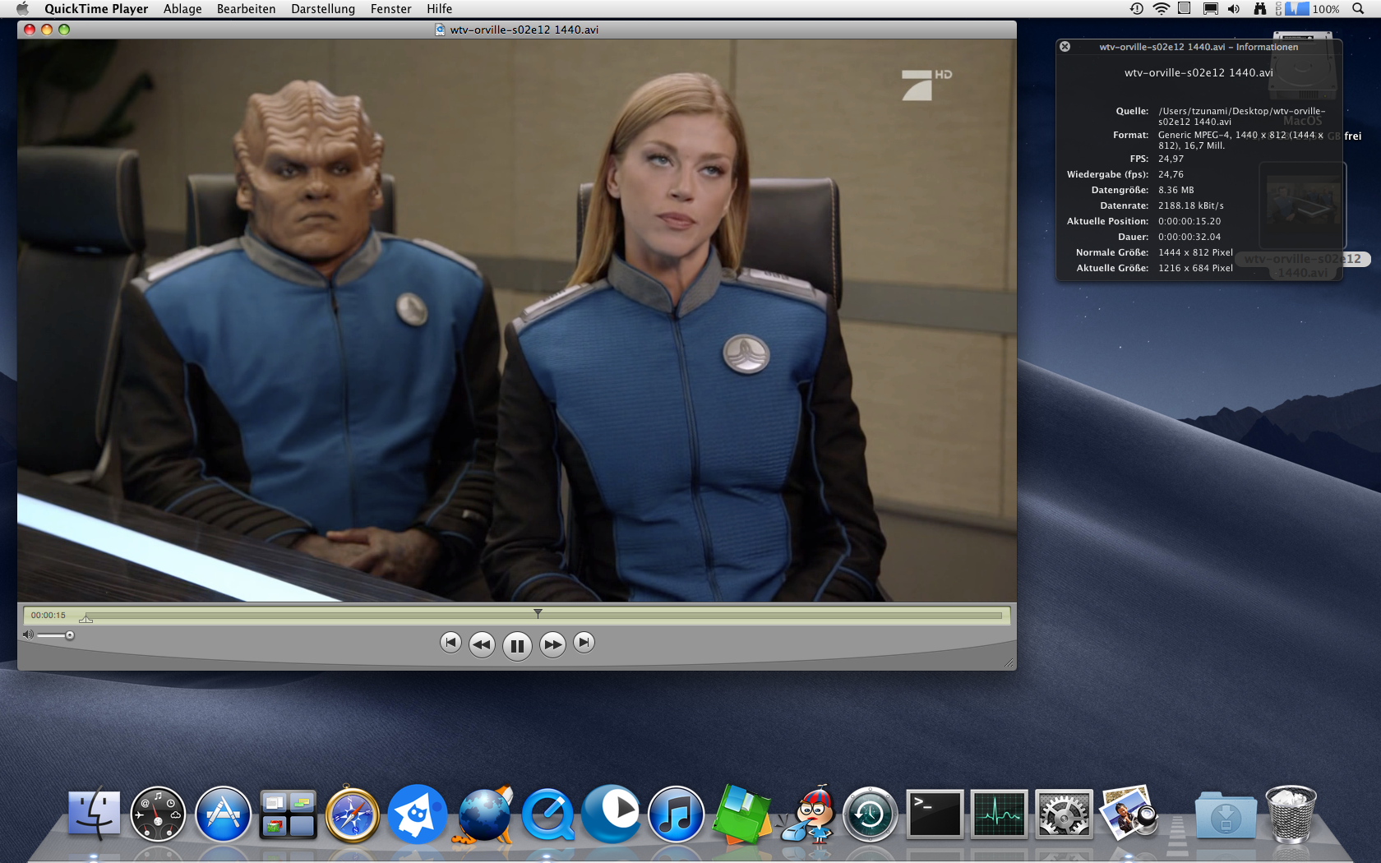The width and height of the screenshot is (1381, 863).
Task: Launch Terminal from the Dock
Action: click(935, 815)
